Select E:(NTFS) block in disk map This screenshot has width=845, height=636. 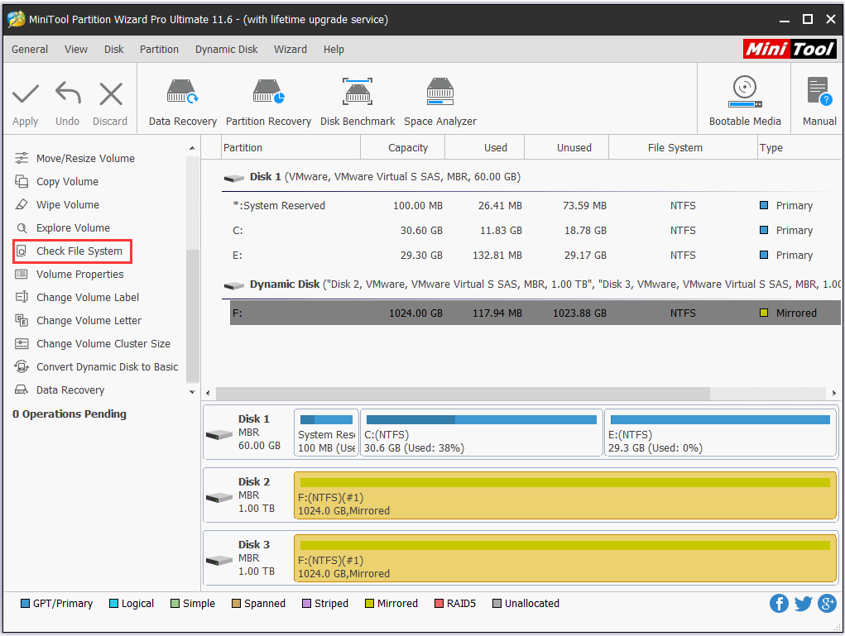[721, 433]
